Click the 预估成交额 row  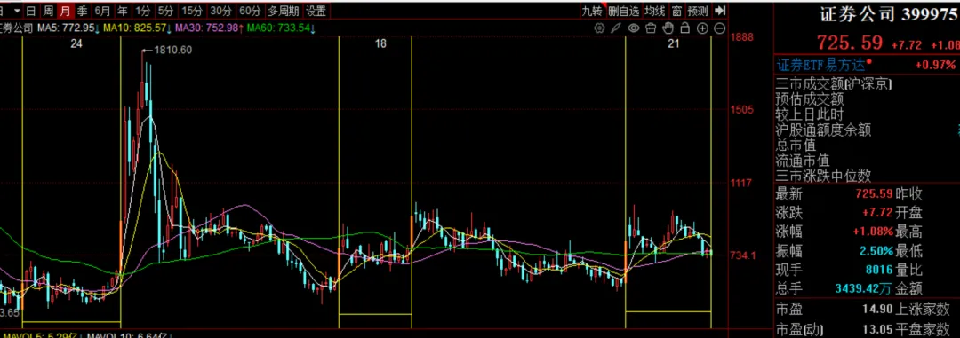point(810,98)
